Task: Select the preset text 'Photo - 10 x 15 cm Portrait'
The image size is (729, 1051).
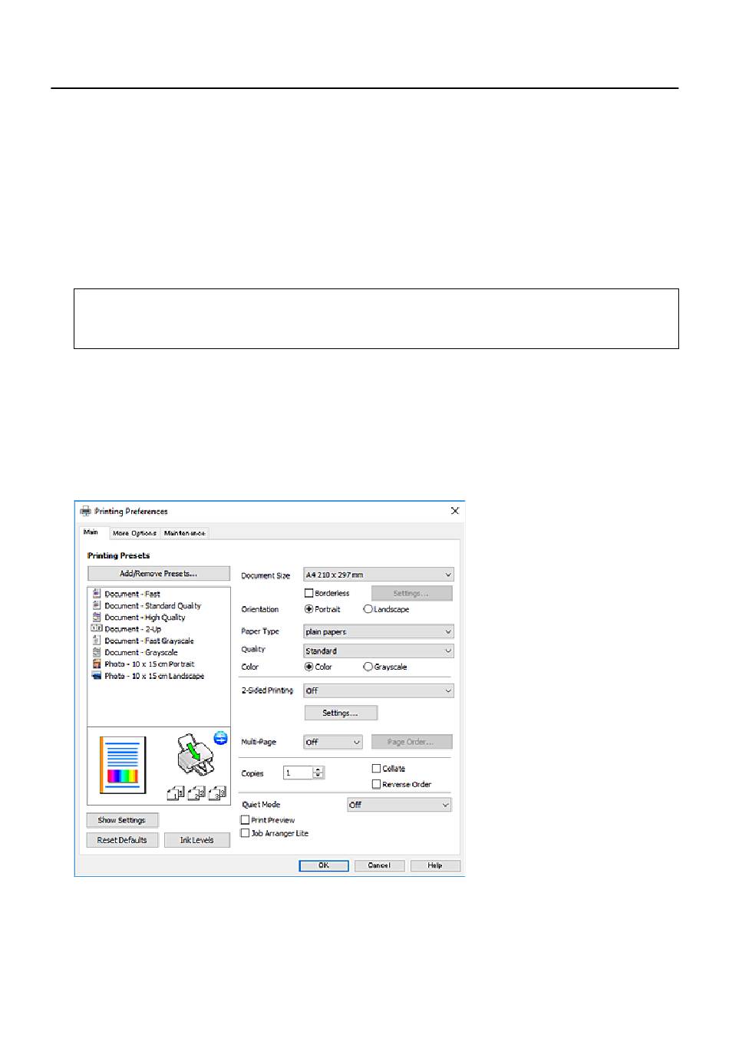Action: [150, 664]
